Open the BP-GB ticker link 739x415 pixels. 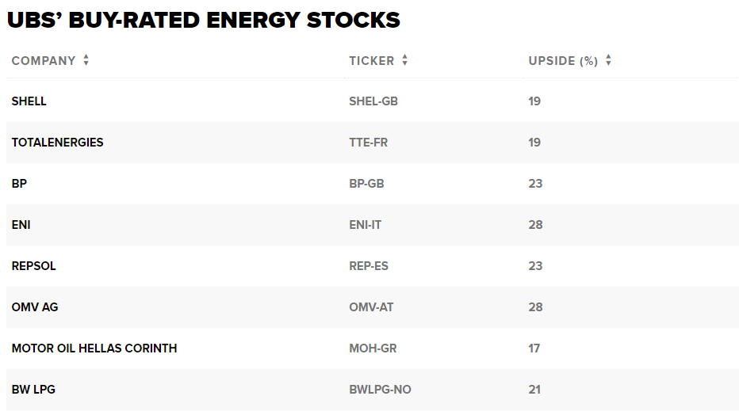pos(366,184)
